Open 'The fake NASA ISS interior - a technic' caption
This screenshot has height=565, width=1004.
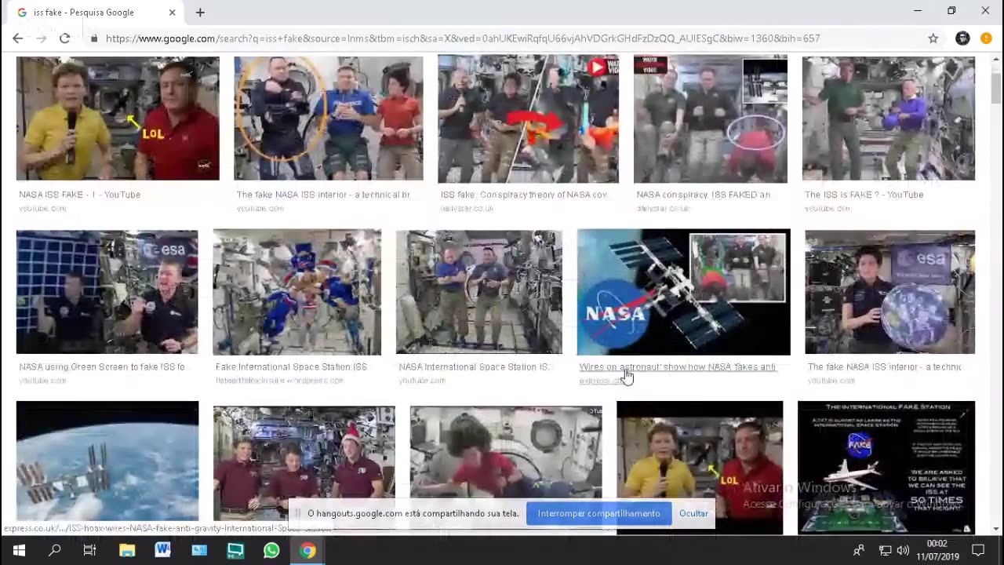coord(885,366)
